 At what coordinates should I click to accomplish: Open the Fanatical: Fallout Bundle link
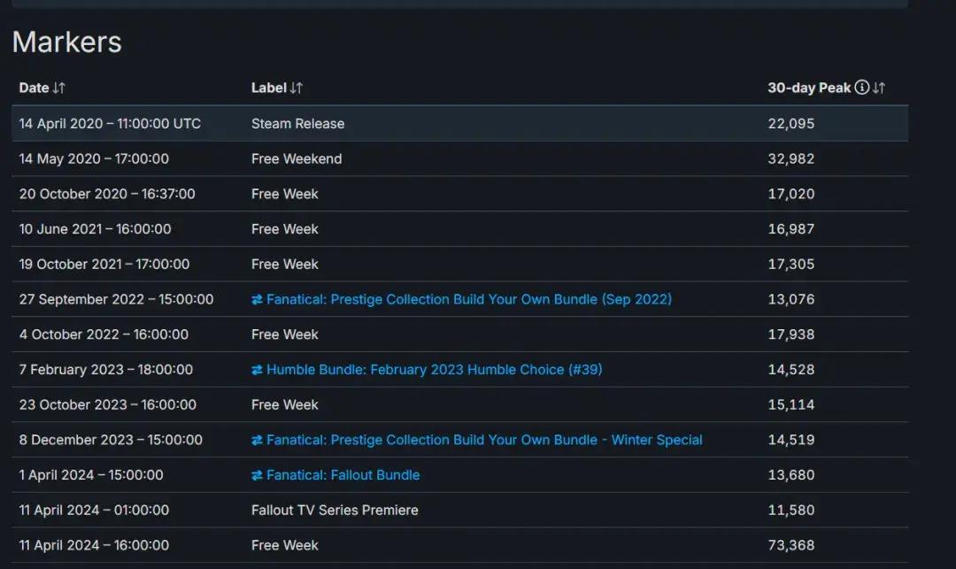[x=343, y=475]
